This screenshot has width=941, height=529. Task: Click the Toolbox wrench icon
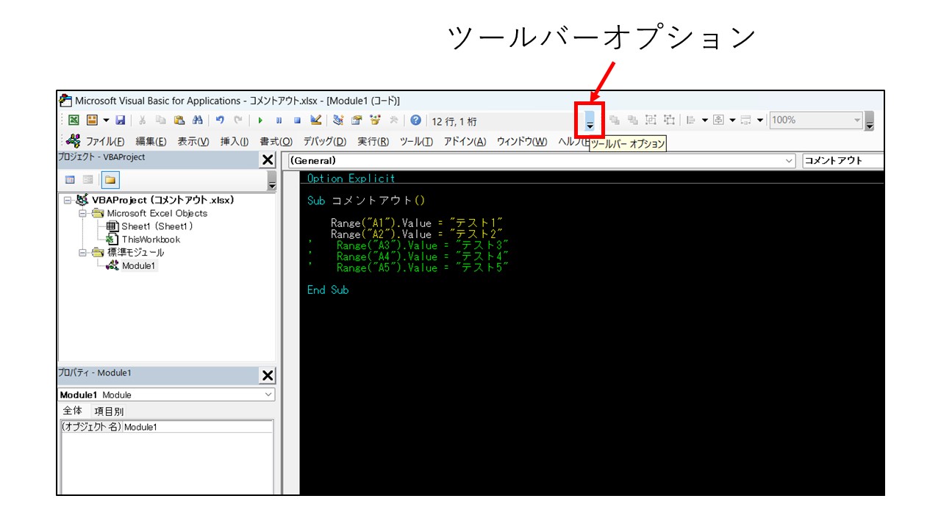click(x=393, y=120)
